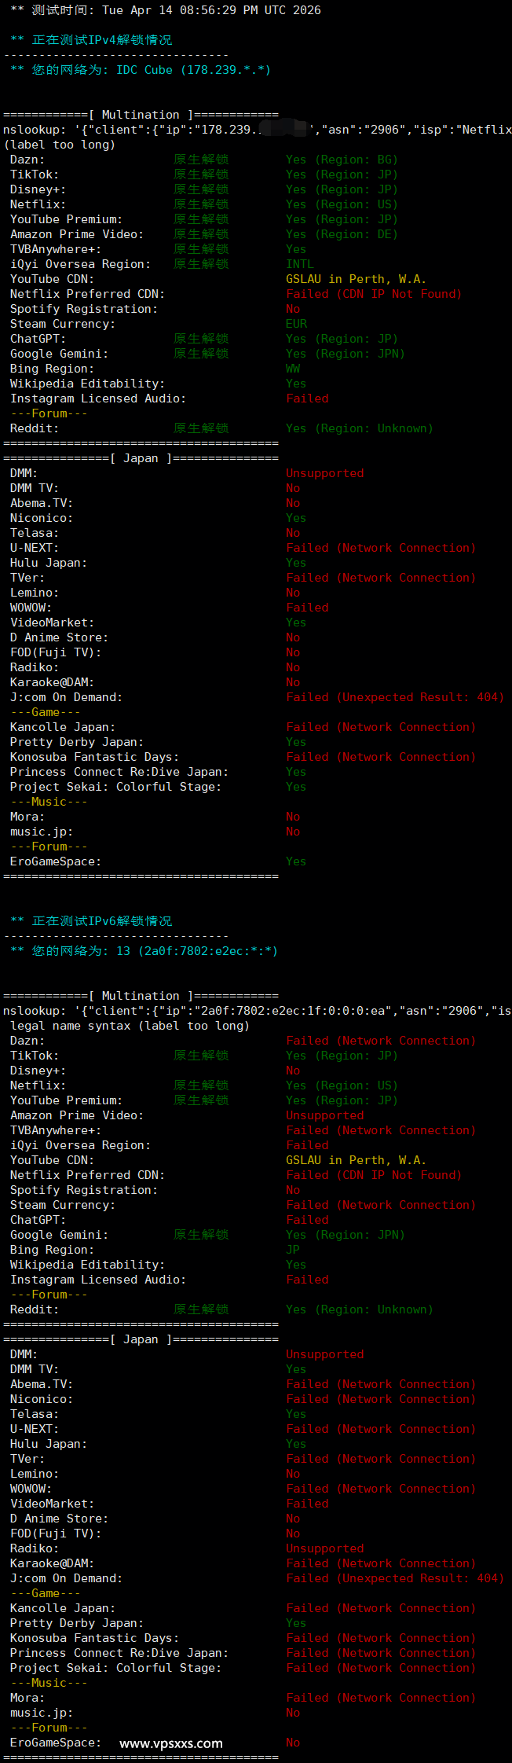The width and height of the screenshot is (512, 1763).
Task: Click the JP Bing Region value
Action: tap(293, 1250)
